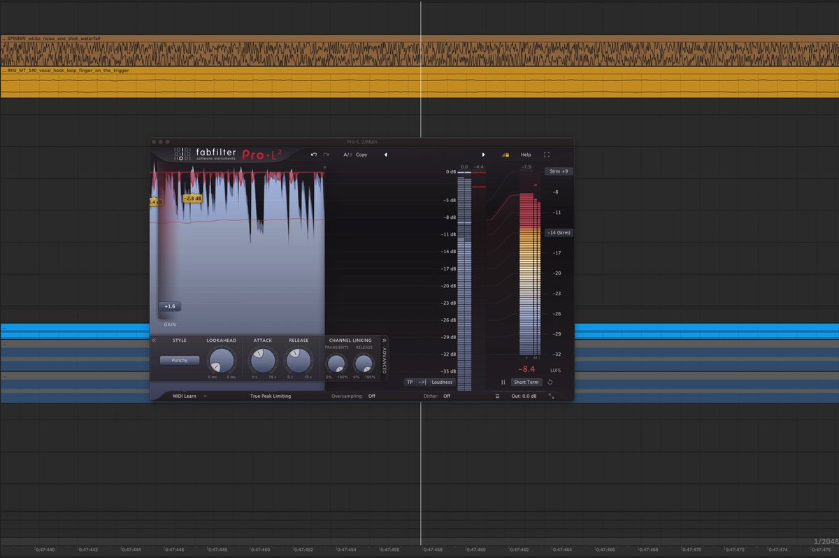Collapse the Style panel with left chevrons
This screenshot has height=558, width=839.
(154, 341)
